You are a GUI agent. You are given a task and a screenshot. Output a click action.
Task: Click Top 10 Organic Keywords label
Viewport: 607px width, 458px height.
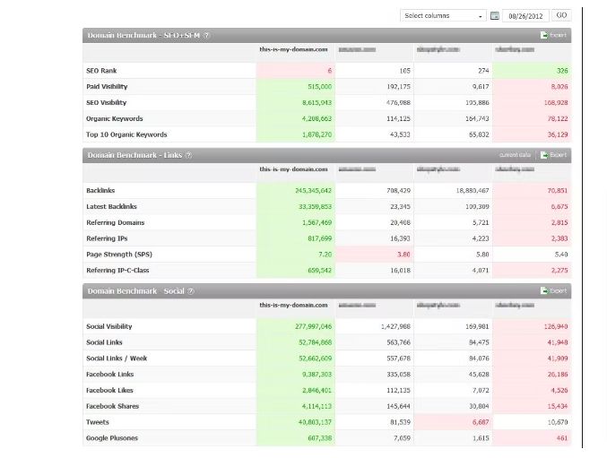pos(126,134)
